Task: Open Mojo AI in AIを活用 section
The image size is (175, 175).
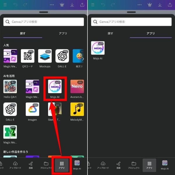Action: [55, 86]
